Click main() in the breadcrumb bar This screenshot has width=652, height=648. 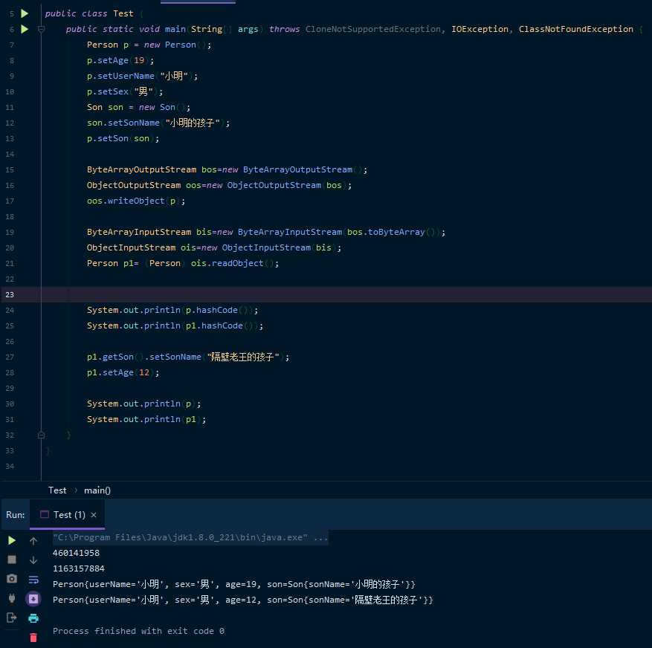click(x=97, y=490)
